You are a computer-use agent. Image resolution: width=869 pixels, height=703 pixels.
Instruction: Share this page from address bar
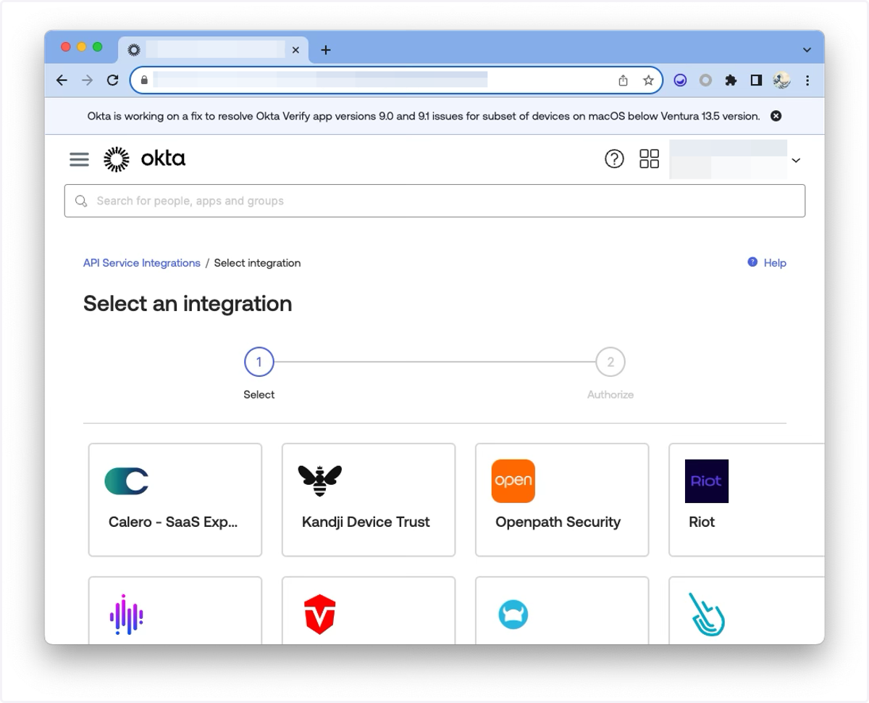(623, 80)
